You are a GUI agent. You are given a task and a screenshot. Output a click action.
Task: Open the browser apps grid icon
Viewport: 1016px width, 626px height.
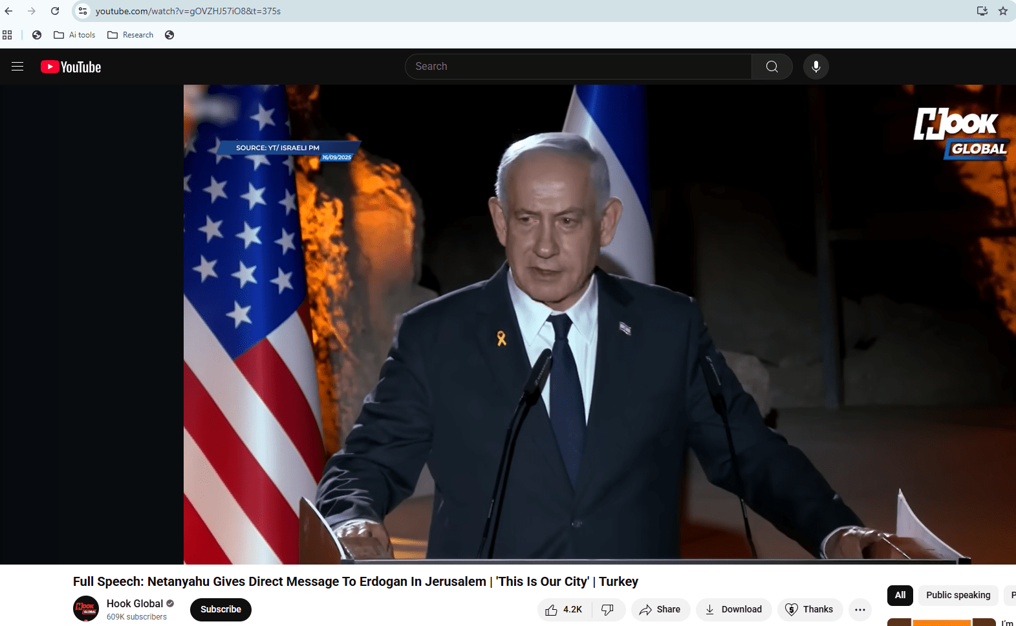(7, 35)
